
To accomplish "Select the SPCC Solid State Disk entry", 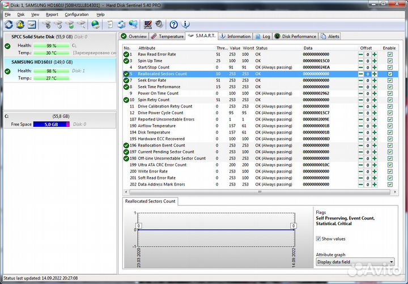I will click(60, 45).
